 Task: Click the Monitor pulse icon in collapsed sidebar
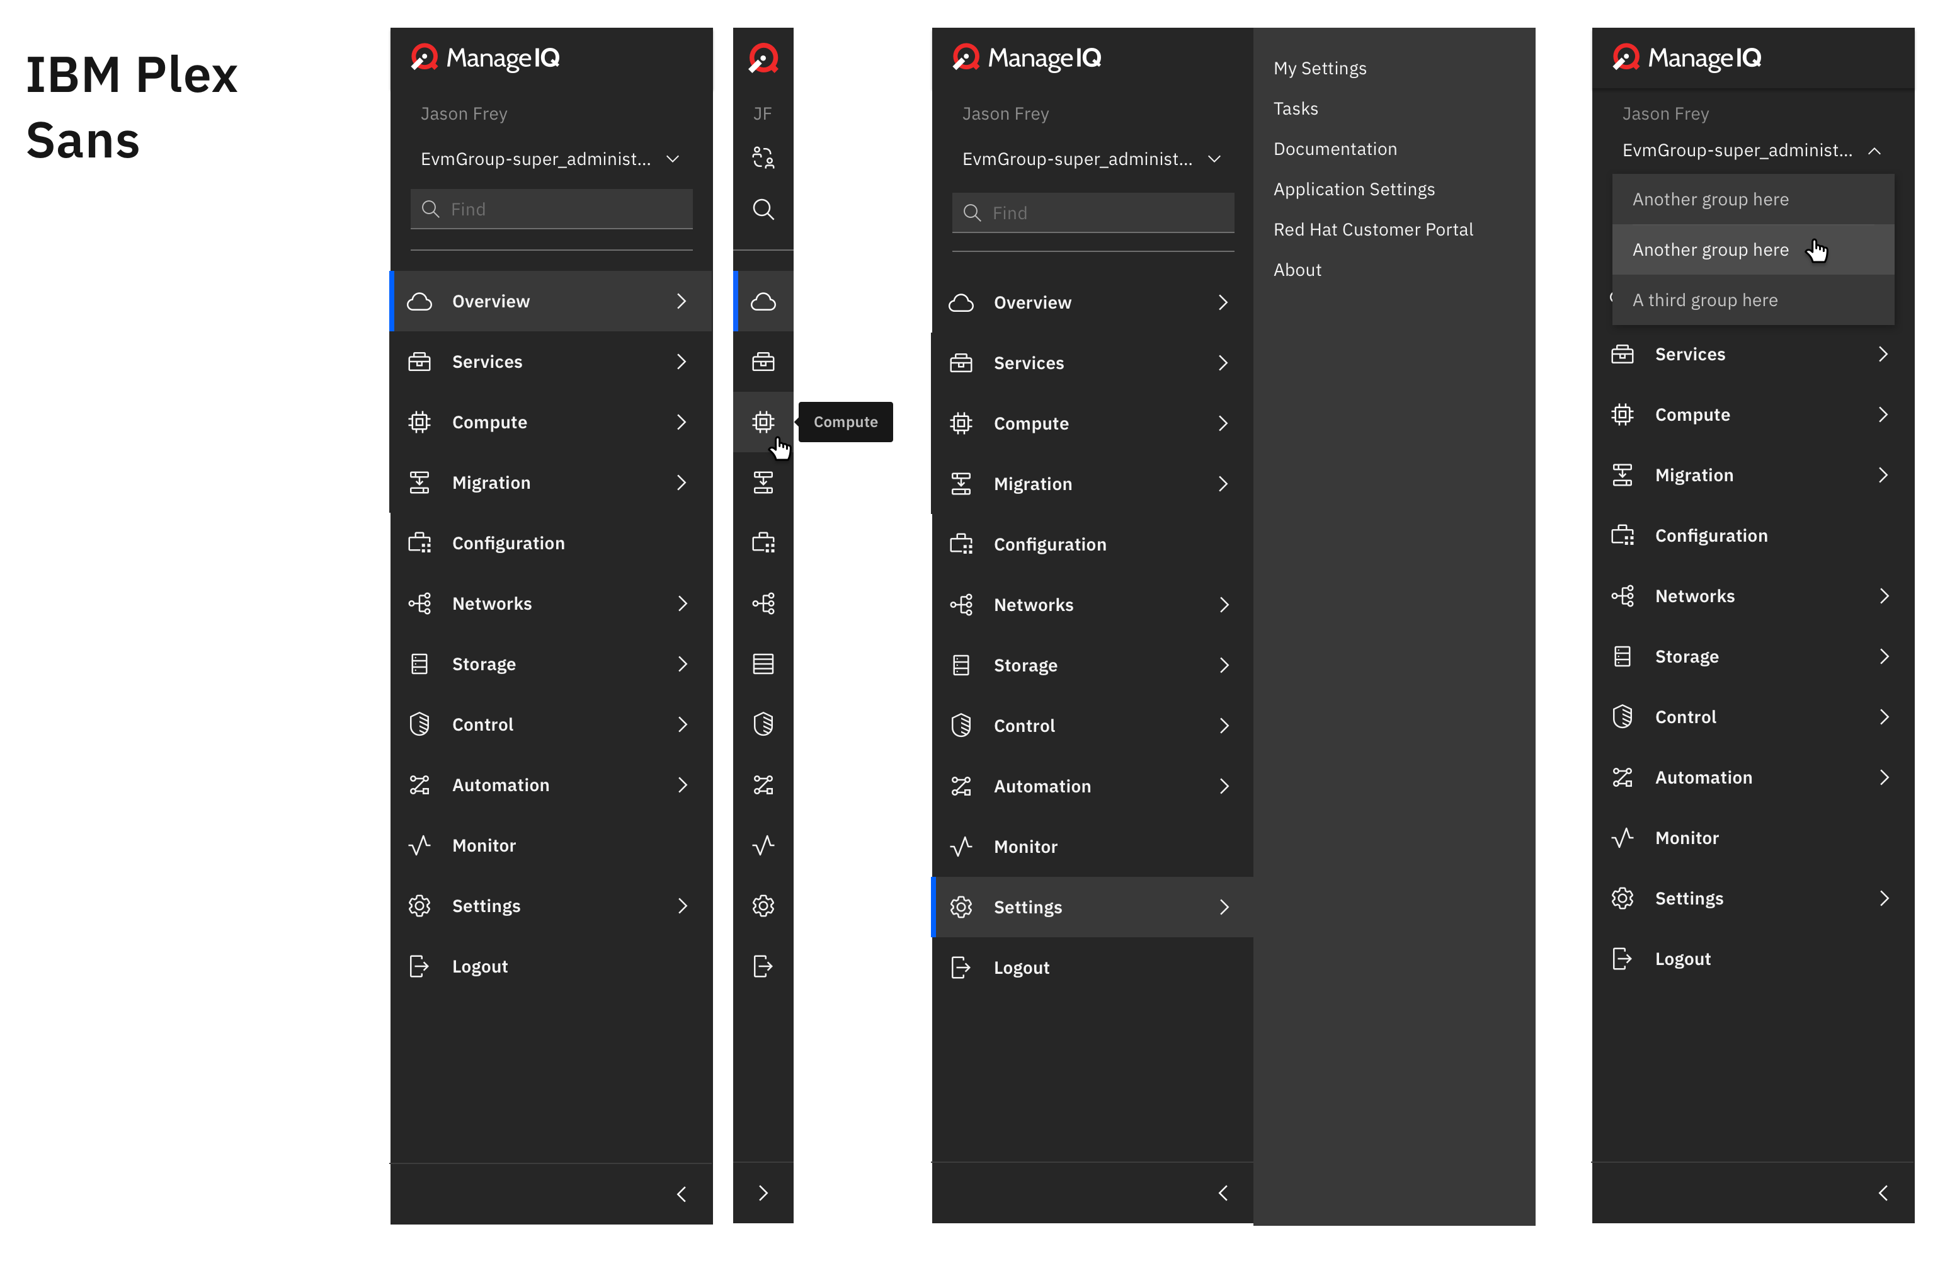tap(763, 845)
